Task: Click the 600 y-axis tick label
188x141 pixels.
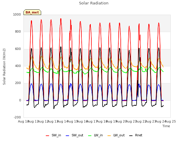Action: click(18, 49)
